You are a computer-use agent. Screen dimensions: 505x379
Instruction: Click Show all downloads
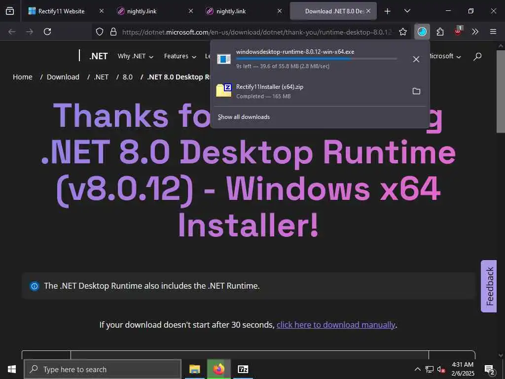click(244, 117)
